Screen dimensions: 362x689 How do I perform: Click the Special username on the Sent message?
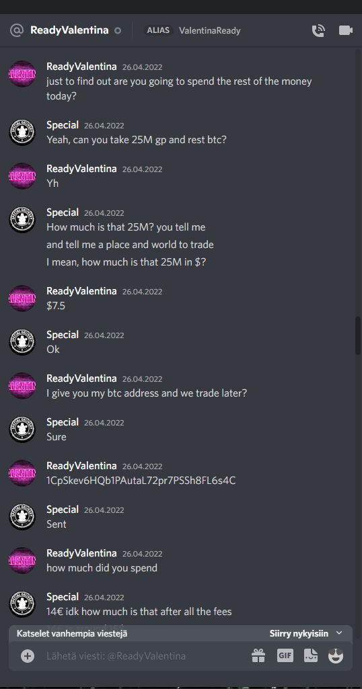[63, 510]
